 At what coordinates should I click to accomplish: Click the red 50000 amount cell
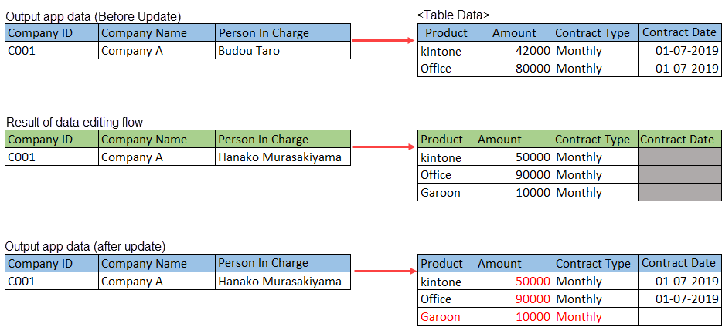(x=513, y=282)
